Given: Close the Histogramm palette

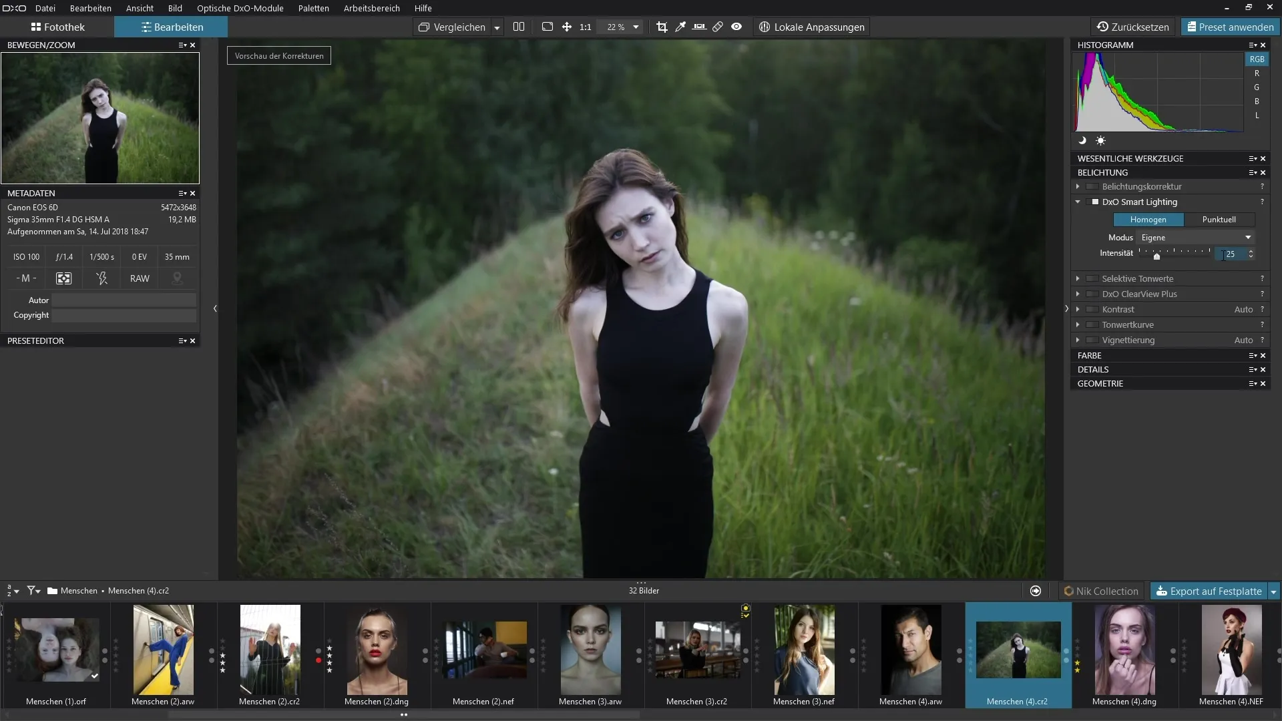Looking at the screenshot, I should [x=1263, y=45].
